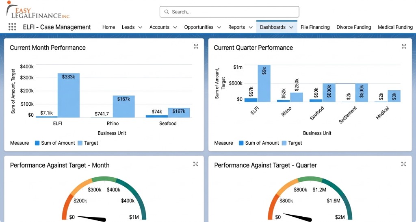
Task: Click Target swatch in month chart legend
Action: click(80, 143)
